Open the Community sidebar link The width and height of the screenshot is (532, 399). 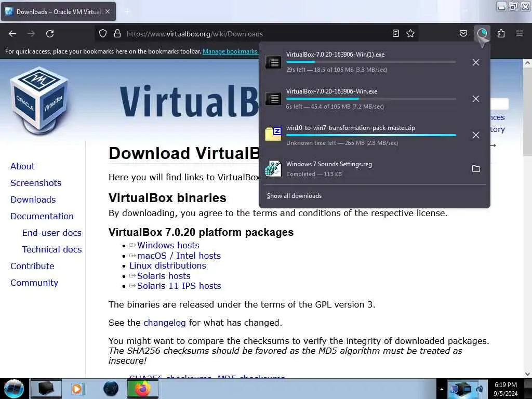click(x=34, y=283)
